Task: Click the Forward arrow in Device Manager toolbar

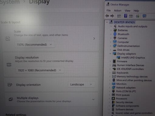Action: [x=112, y=16]
